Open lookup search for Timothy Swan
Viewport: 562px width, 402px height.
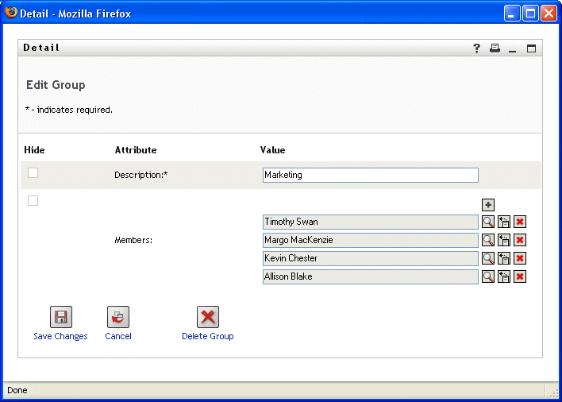coord(488,222)
